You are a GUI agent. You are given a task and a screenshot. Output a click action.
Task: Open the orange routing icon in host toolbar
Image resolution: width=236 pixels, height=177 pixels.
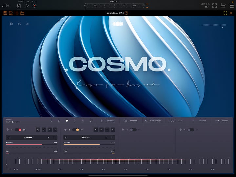coord(11,13)
